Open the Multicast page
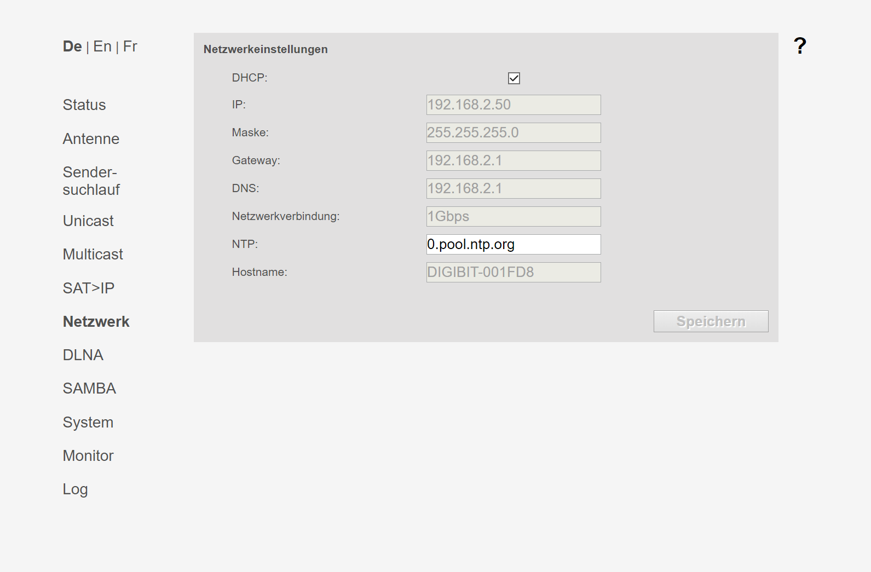 93,255
